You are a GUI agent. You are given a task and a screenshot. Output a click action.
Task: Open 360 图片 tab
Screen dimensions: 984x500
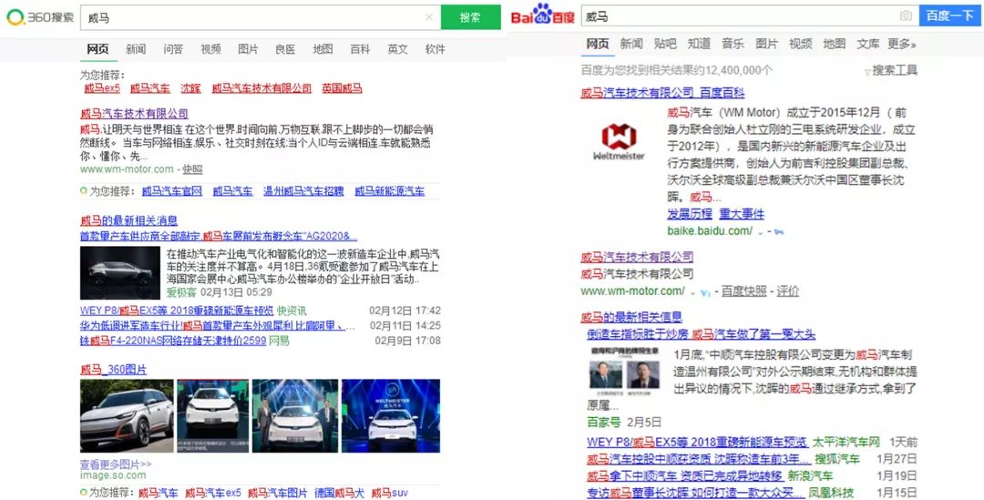248,49
